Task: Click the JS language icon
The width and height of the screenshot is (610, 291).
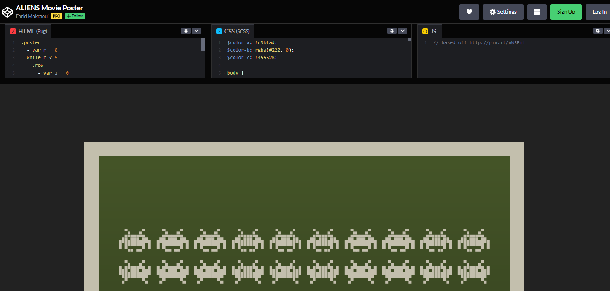Action: point(424,31)
